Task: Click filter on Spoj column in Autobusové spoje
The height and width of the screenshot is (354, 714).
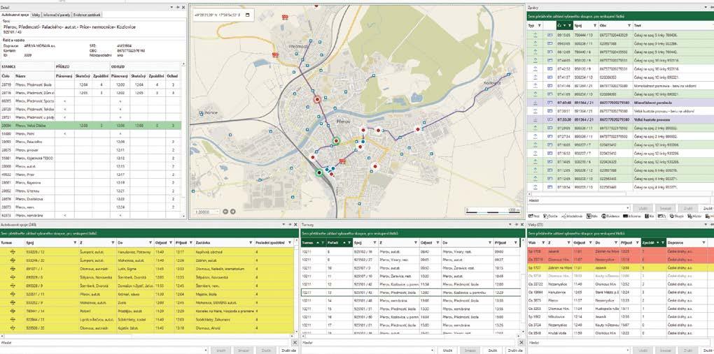Action: click(75, 243)
